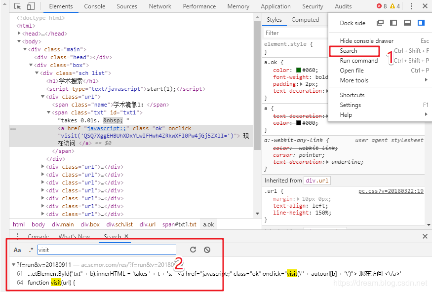Dock DevTools to the left icon
This screenshot has height=292, width=432.
pos(393,23)
